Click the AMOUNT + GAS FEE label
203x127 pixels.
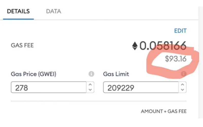pos(164,111)
